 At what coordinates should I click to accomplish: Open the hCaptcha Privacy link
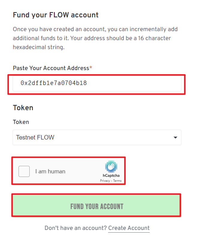(x=105, y=181)
